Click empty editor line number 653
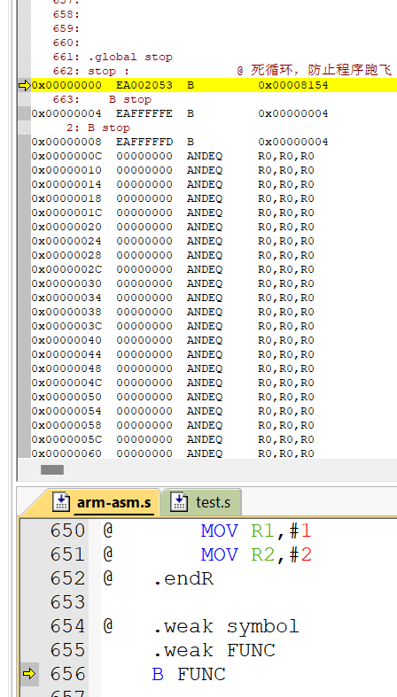The image size is (397, 697). (67, 603)
